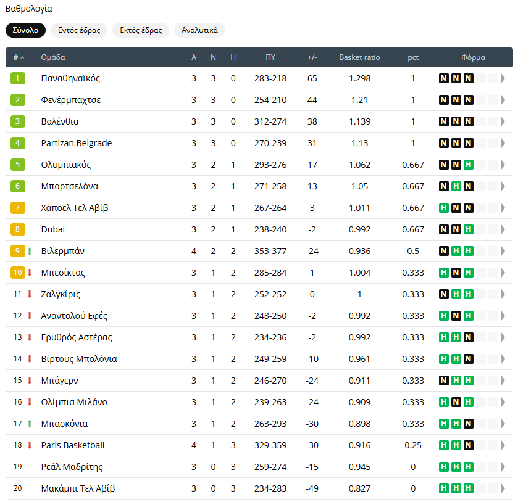Expand form arrow for Βαλένθια row
Viewport: 518px width, 502px height.
pyautogui.click(x=503, y=121)
